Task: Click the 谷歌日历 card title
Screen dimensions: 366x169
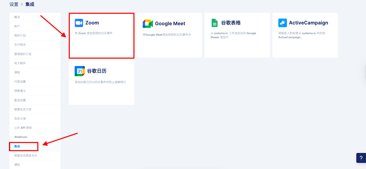Action: tap(97, 71)
